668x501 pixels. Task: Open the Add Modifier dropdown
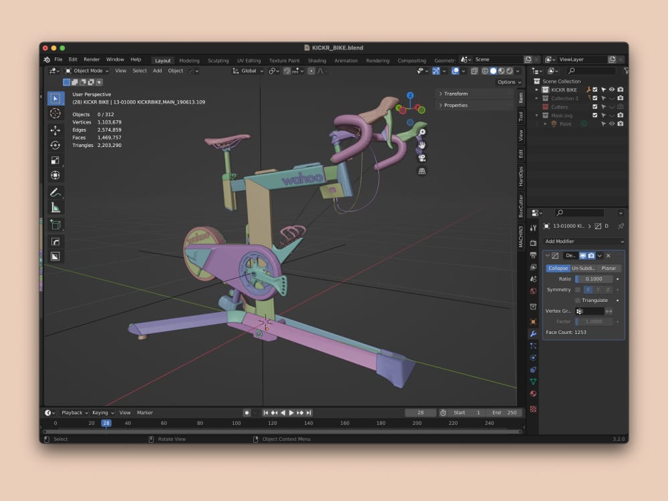click(x=584, y=242)
